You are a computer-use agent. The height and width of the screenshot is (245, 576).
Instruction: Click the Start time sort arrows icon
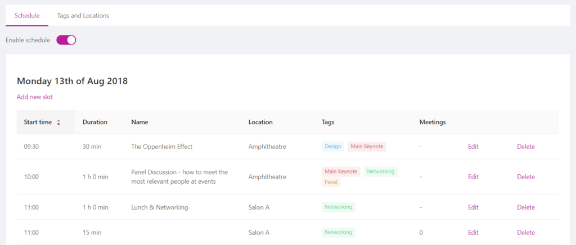coord(58,122)
